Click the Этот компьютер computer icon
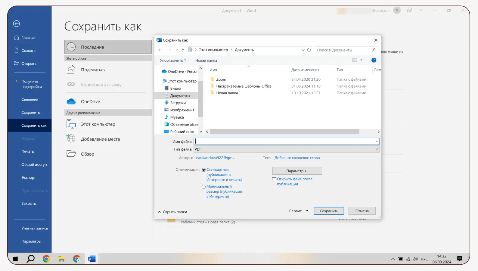Image resolution: width=478 pixels, height=271 pixels. click(x=71, y=124)
